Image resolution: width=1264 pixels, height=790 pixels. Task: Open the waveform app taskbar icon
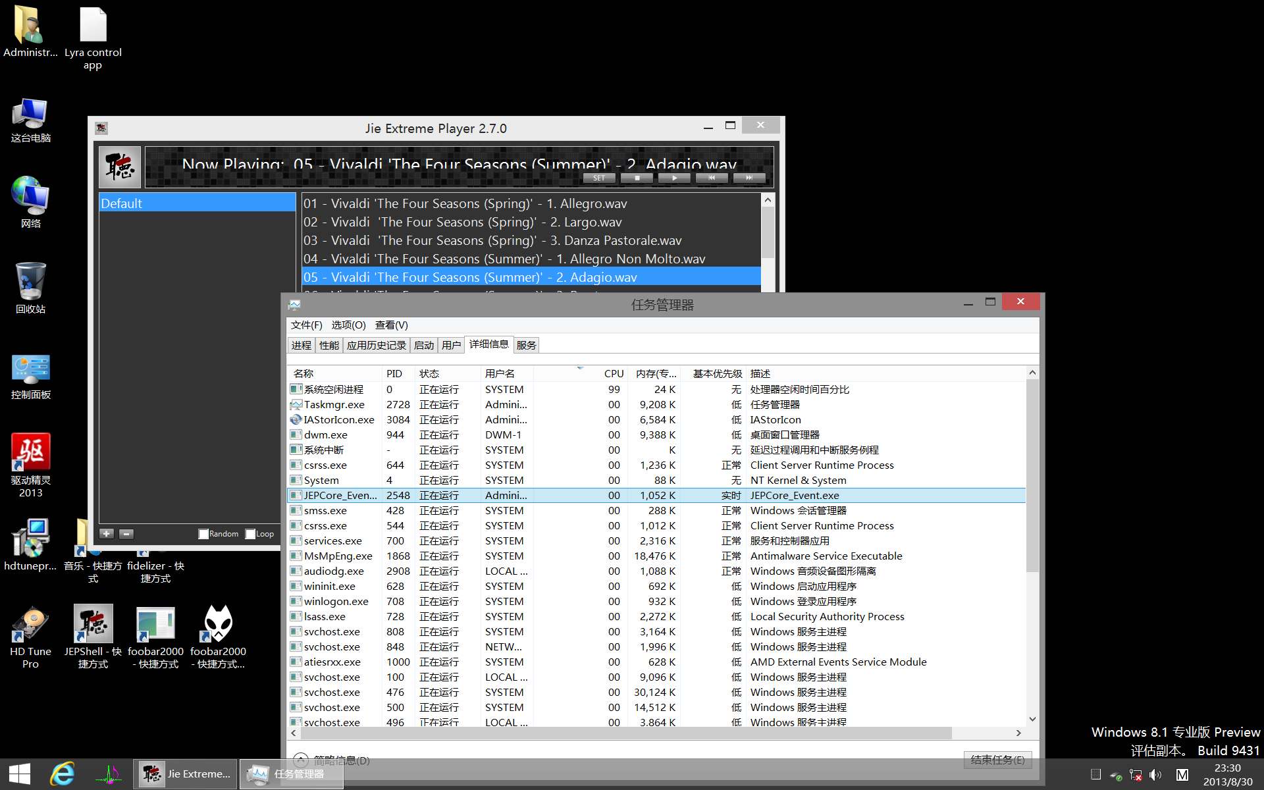tap(108, 774)
